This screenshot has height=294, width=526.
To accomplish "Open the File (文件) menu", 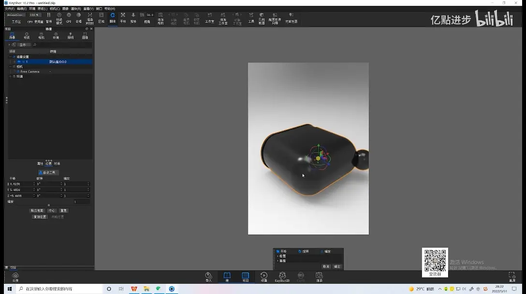I will tap(9, 9).
